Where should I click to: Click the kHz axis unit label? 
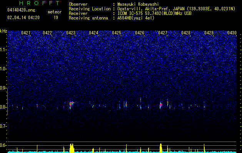click(3, 31)
